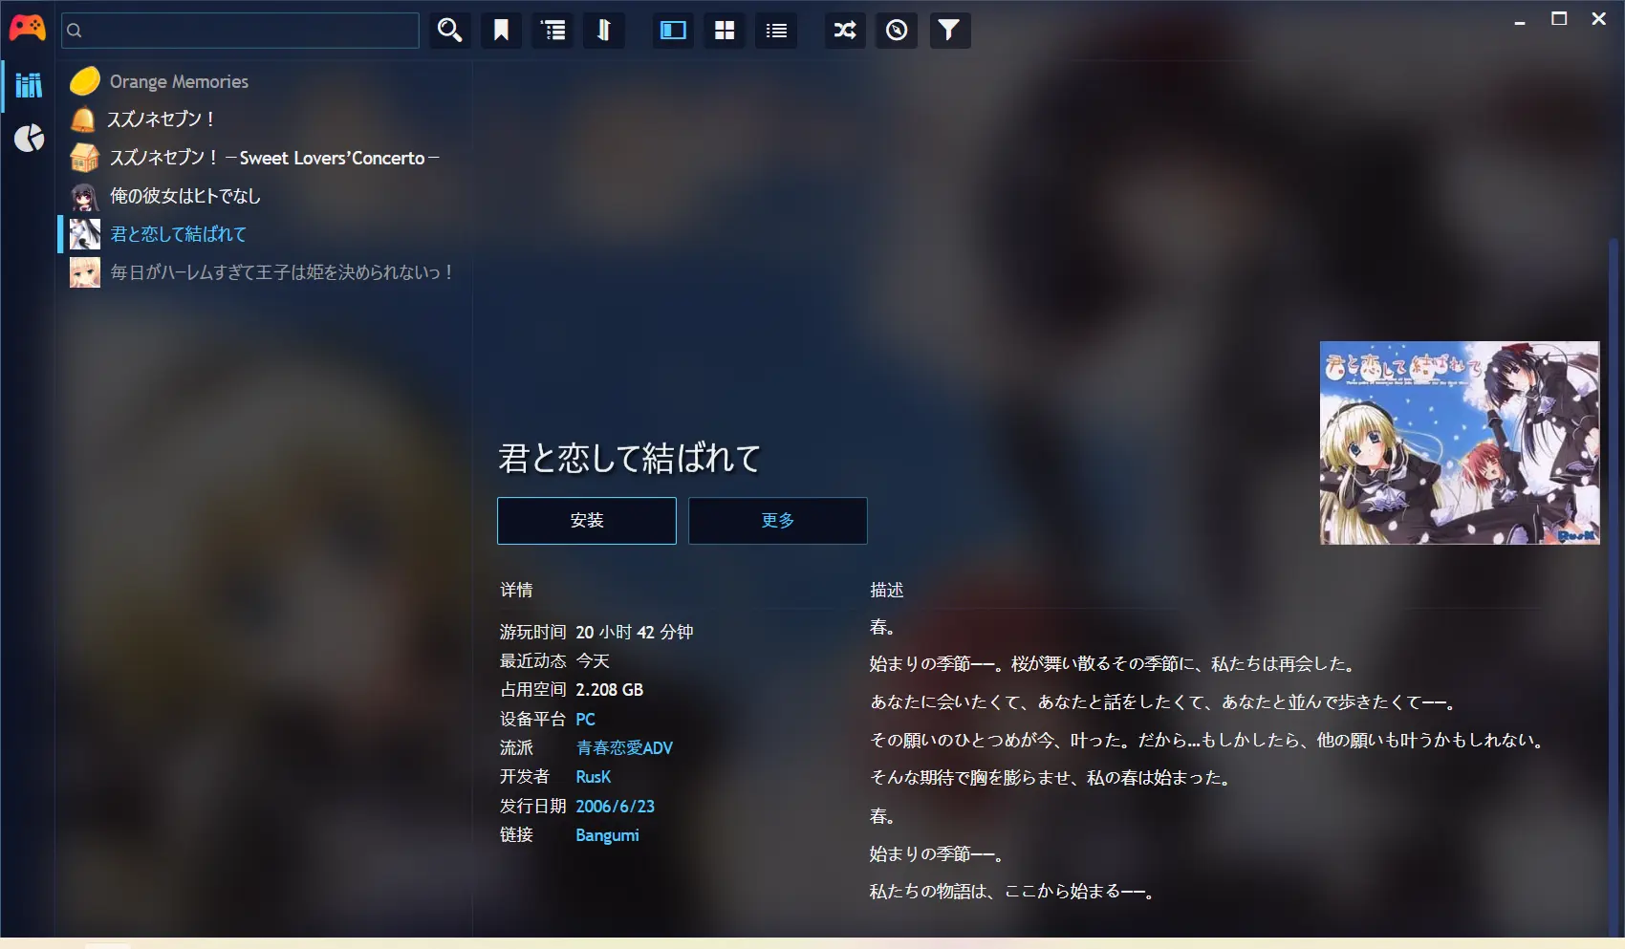This screenshot has height=949, width=1625.
Task: Open the filter panel funnel icon
Action: (948, 31)
